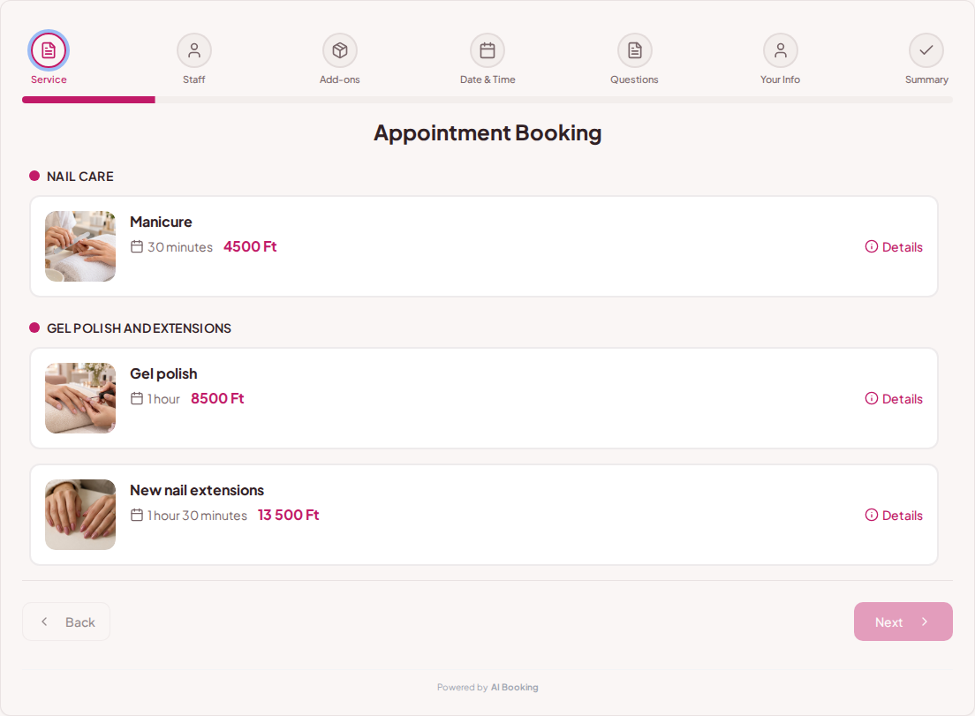Click the Back button label

pyautogui.click(x=80, y=622)
